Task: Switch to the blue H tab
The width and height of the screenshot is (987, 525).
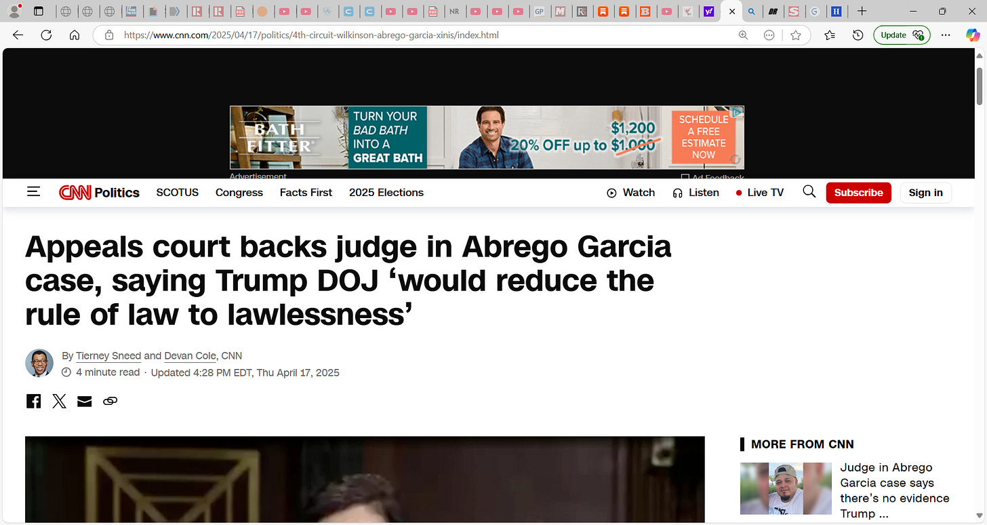Action: click(x=836, y=12)
